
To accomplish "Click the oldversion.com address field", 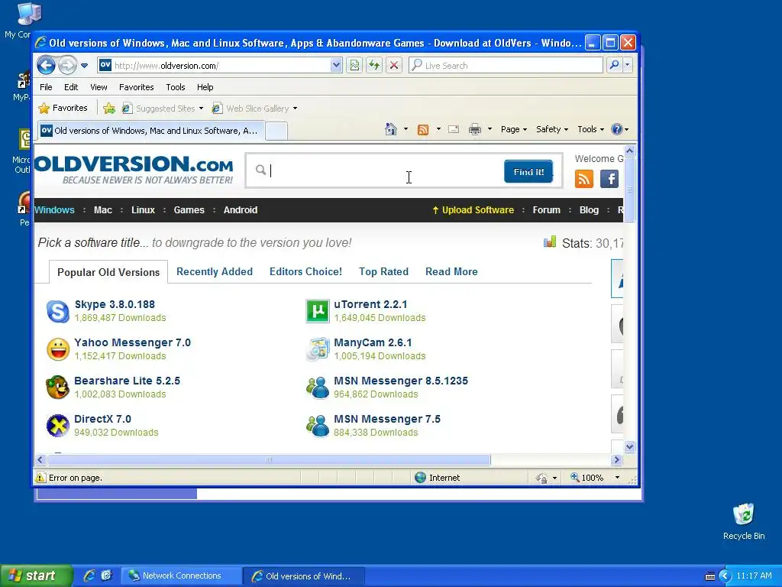I will 221,66.
